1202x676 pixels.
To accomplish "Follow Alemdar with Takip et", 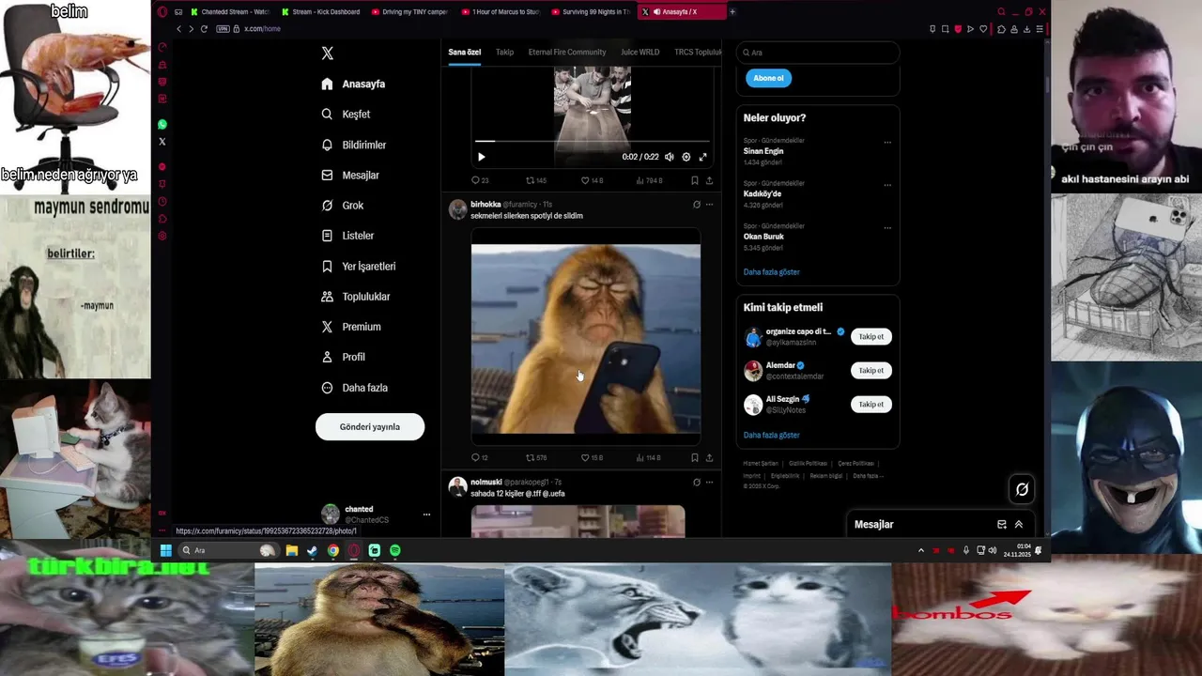I will pos(871,371).
